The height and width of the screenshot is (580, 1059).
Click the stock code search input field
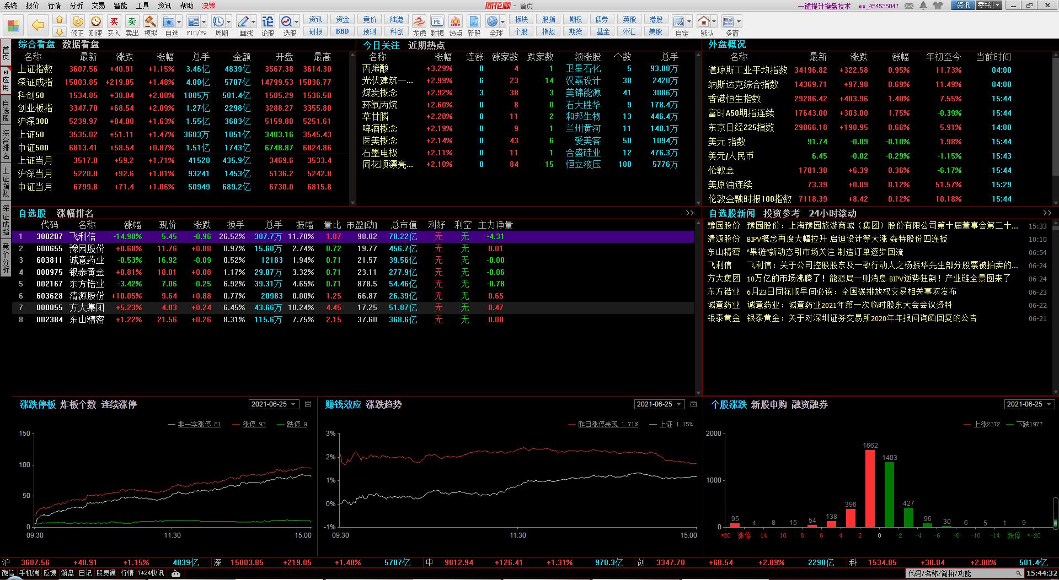point(960,573)
